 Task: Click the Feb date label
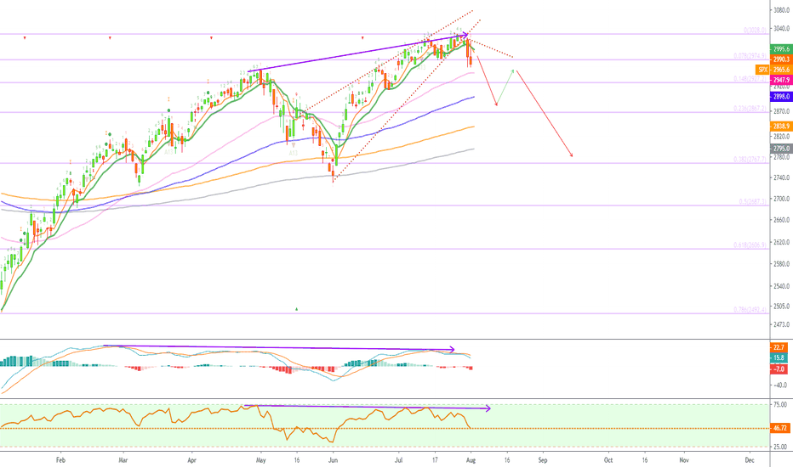click(x=60, y=460)
